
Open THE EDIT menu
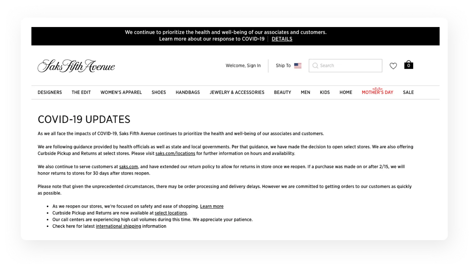pos(81,92)
